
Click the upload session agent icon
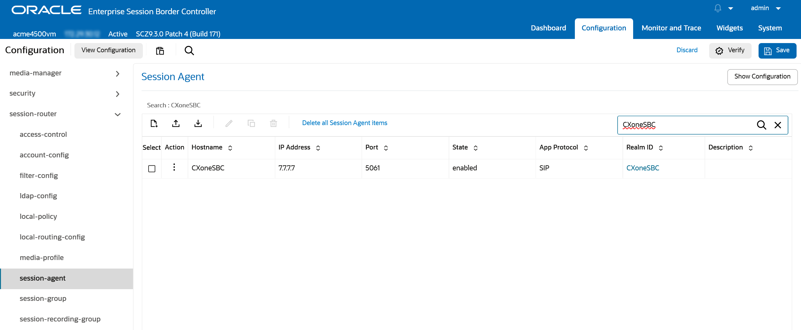point(176,123)
